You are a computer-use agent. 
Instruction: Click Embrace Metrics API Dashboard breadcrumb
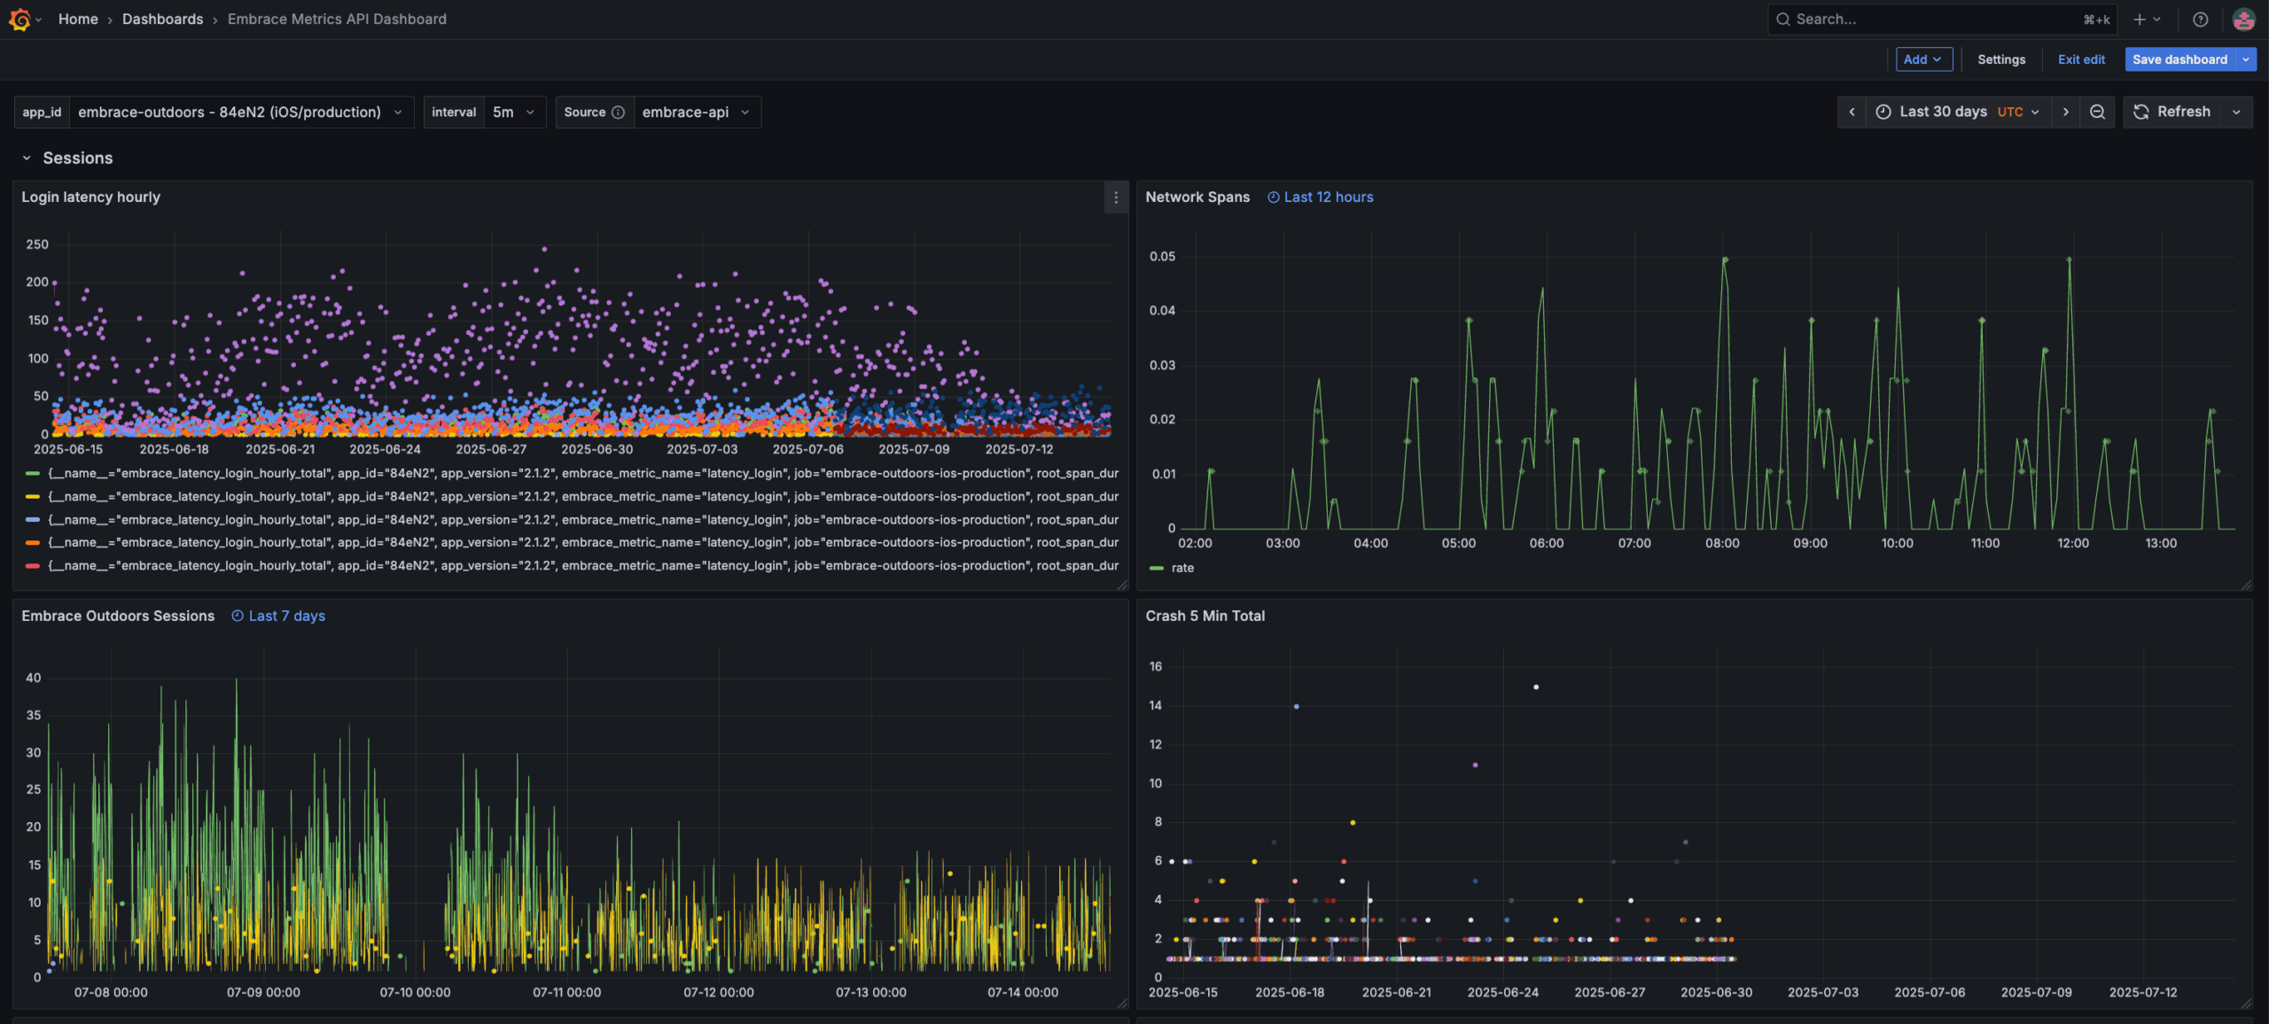coord(337,19)
